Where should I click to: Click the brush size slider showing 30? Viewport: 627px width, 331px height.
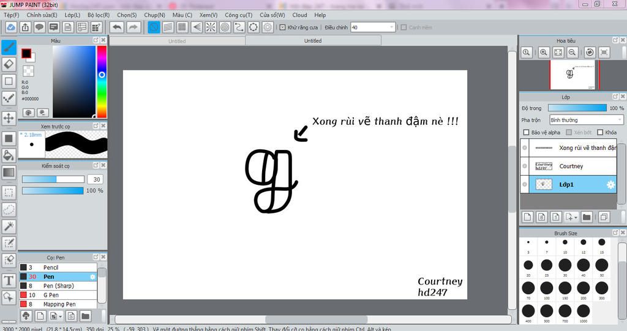click(x=53, y=179)
